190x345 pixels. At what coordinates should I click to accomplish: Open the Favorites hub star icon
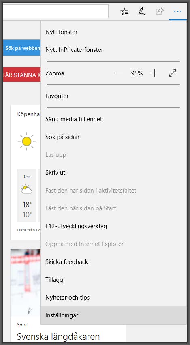point(125,11)
